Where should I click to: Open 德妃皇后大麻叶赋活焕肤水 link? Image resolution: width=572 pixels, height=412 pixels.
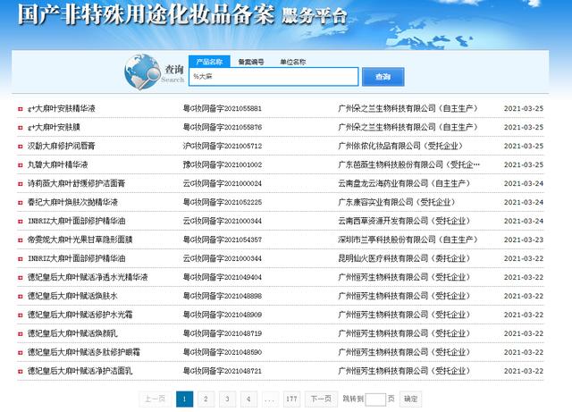coord(72,296)
